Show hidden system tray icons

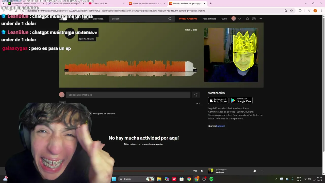pyautogui.click(x=276, y=179)
